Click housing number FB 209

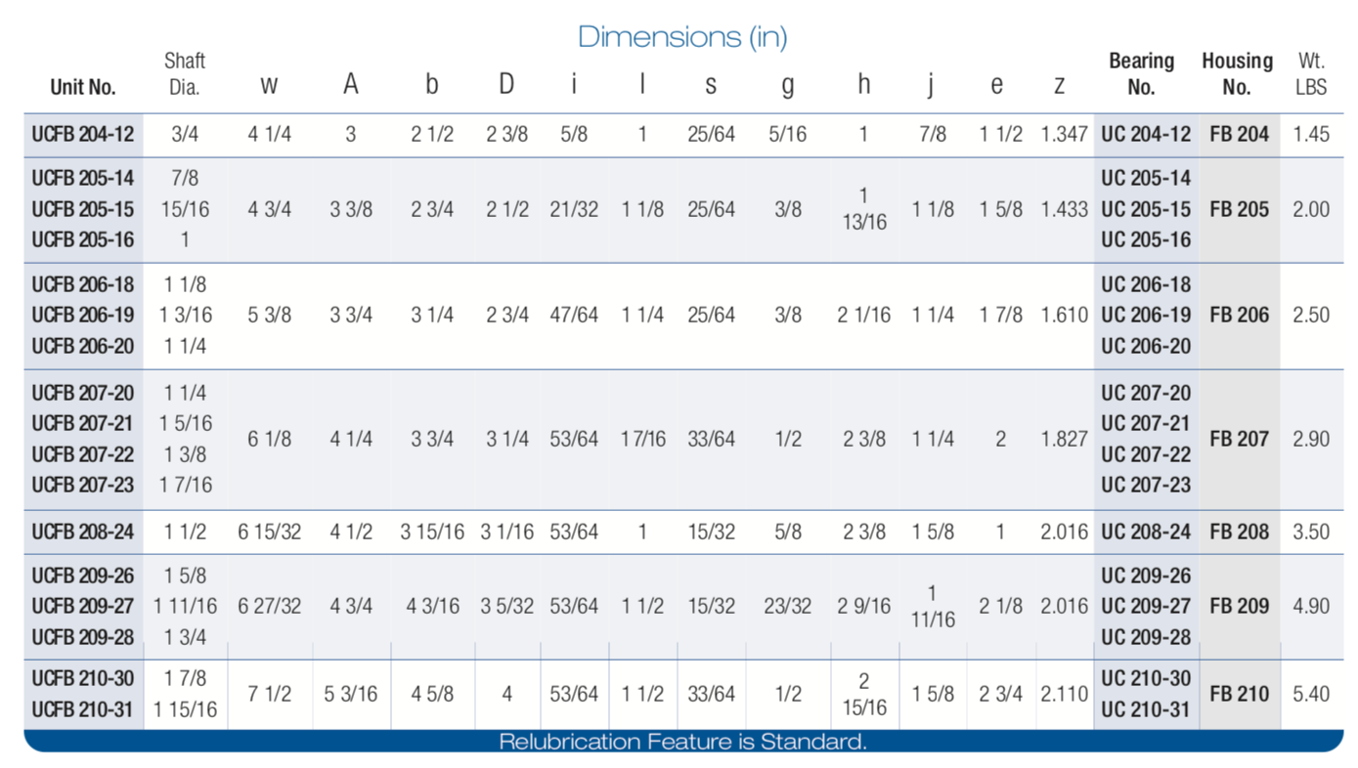1239,606
